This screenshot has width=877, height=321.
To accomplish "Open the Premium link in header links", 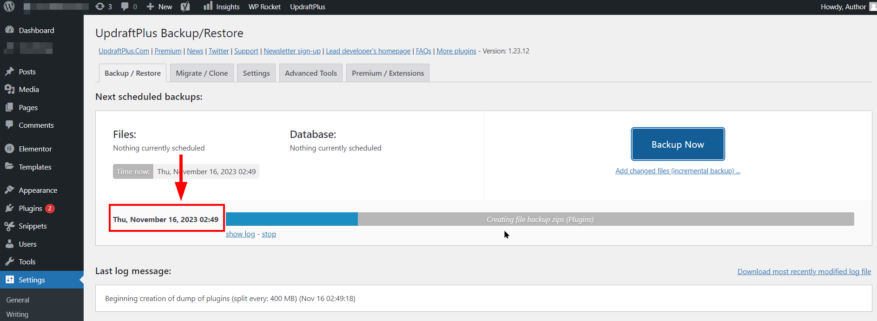I will click(x=168, y=51).
